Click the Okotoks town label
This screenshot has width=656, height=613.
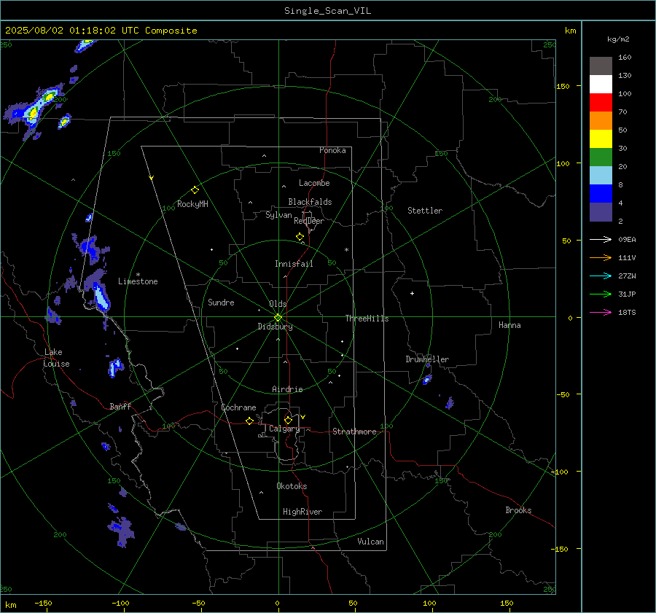[292, 486]
